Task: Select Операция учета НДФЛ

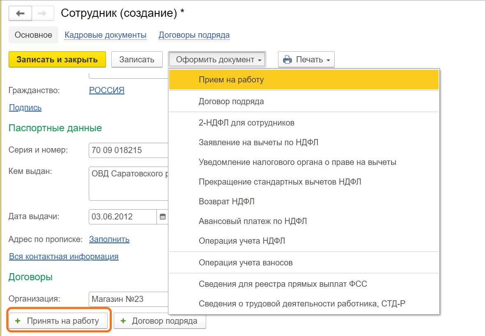Action: 304,241
